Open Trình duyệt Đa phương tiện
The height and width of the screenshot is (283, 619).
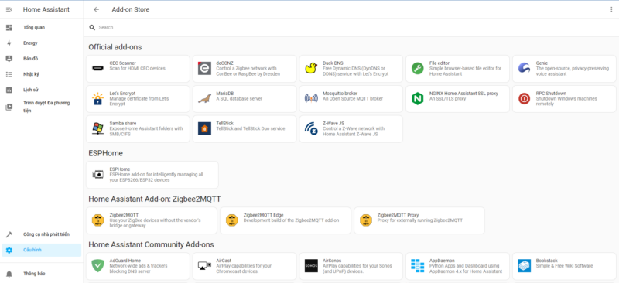point(42,107)
